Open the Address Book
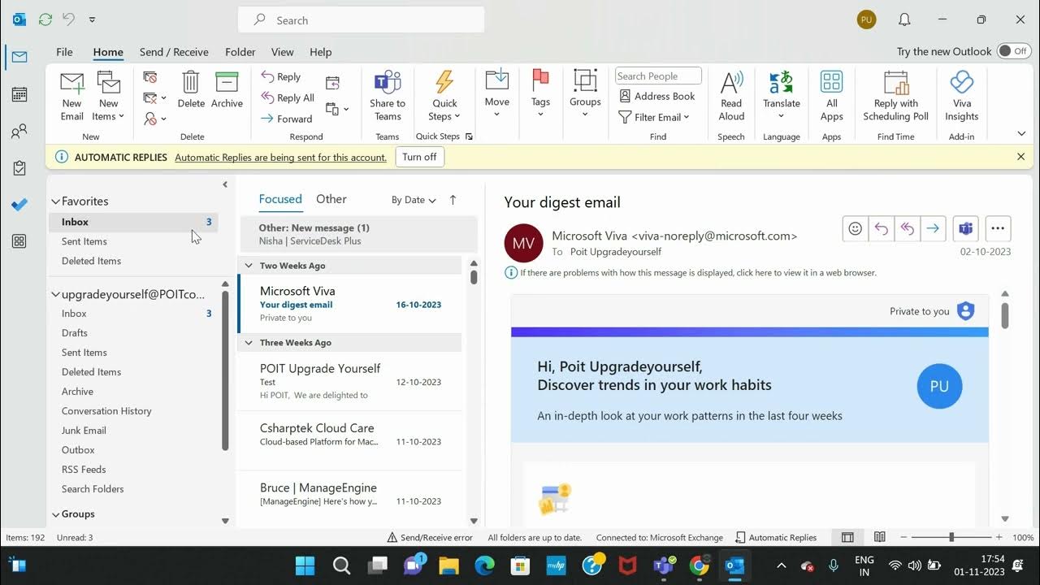Screen dimensions: 1040x585 coord(657,96)
